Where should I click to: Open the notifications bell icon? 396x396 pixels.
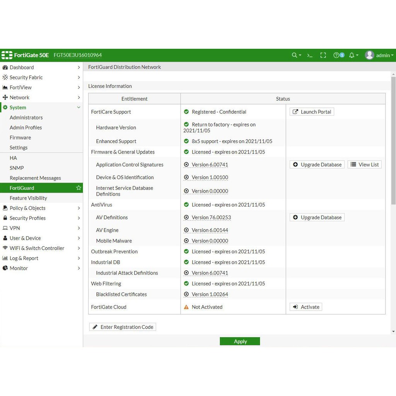[x=352, y=55]
